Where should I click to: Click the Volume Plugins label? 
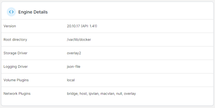click(16, 80)
